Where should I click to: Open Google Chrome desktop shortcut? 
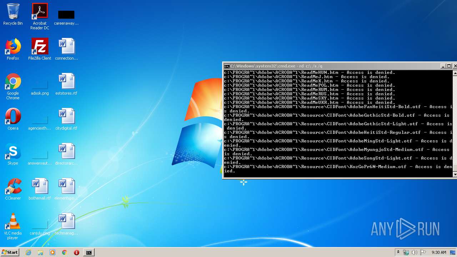(x=13, y=86)
